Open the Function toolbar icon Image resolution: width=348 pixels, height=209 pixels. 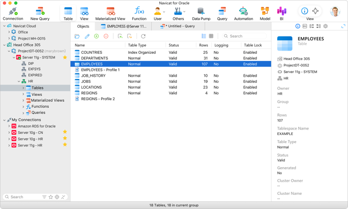tap(139, 14)
